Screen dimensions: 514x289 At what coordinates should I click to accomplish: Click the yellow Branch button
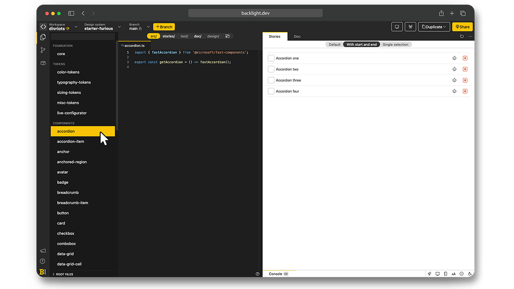point(164,27)
